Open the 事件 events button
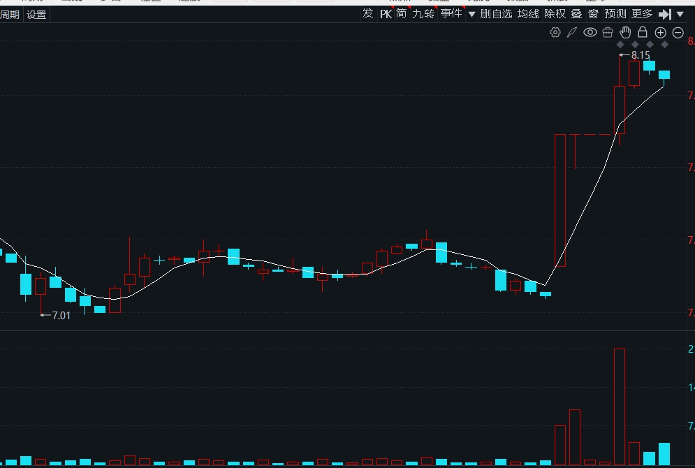 451,14
